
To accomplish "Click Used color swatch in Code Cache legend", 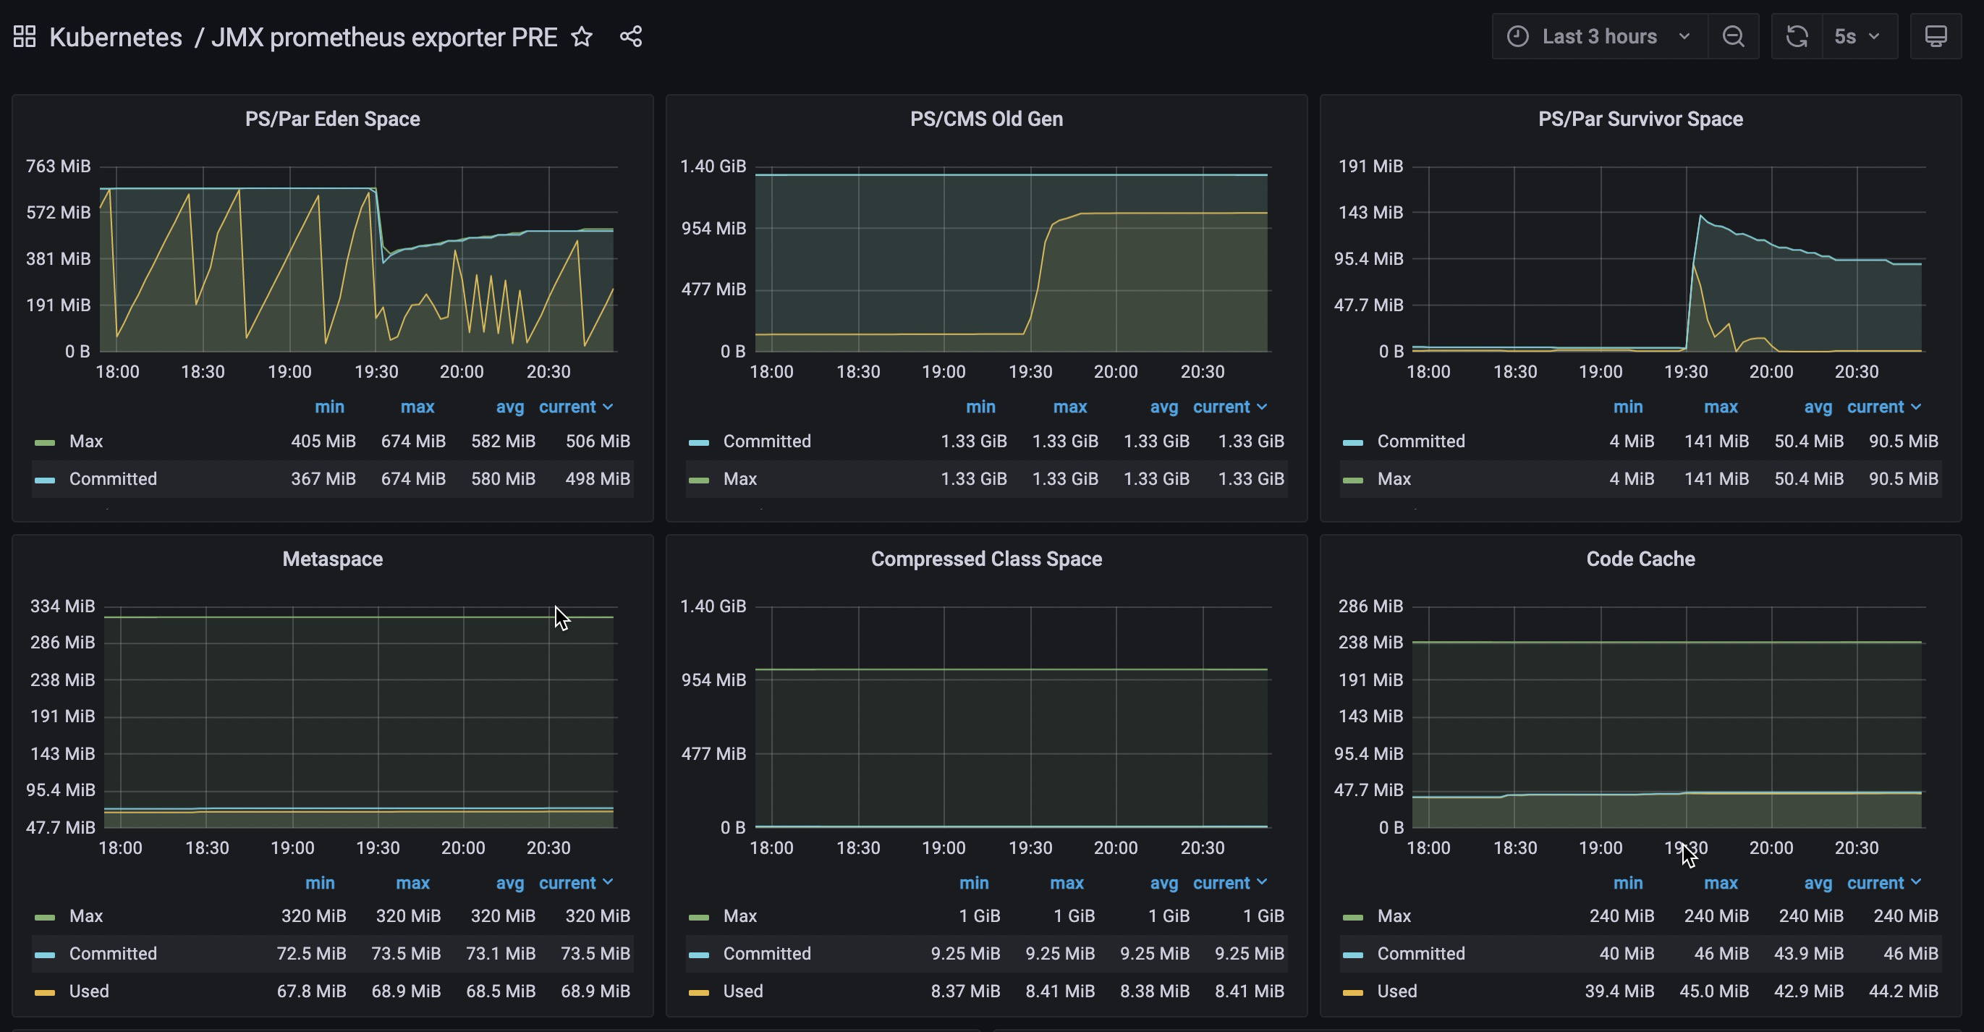I will pyautogui.click(x=1352, y=992).
